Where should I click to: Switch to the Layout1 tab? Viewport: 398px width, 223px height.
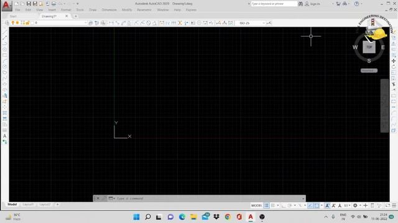(28, 204)
